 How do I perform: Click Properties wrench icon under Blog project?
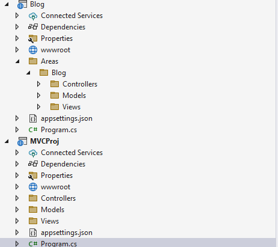point(33,38)
